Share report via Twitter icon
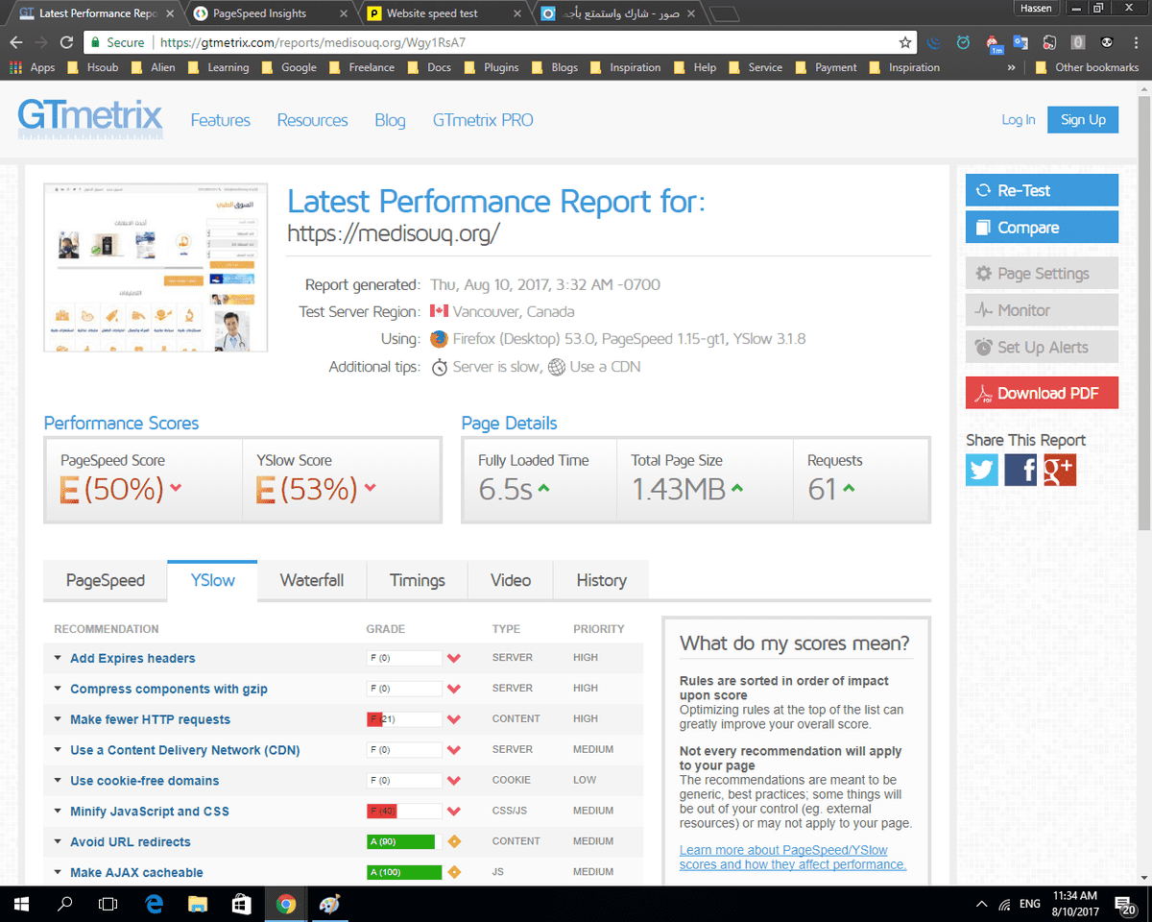The height and width of the screenshot is (922, 1152). pos(982,470)
